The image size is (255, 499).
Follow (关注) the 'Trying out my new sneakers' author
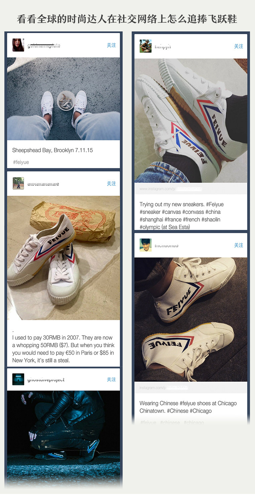(239, 46)
